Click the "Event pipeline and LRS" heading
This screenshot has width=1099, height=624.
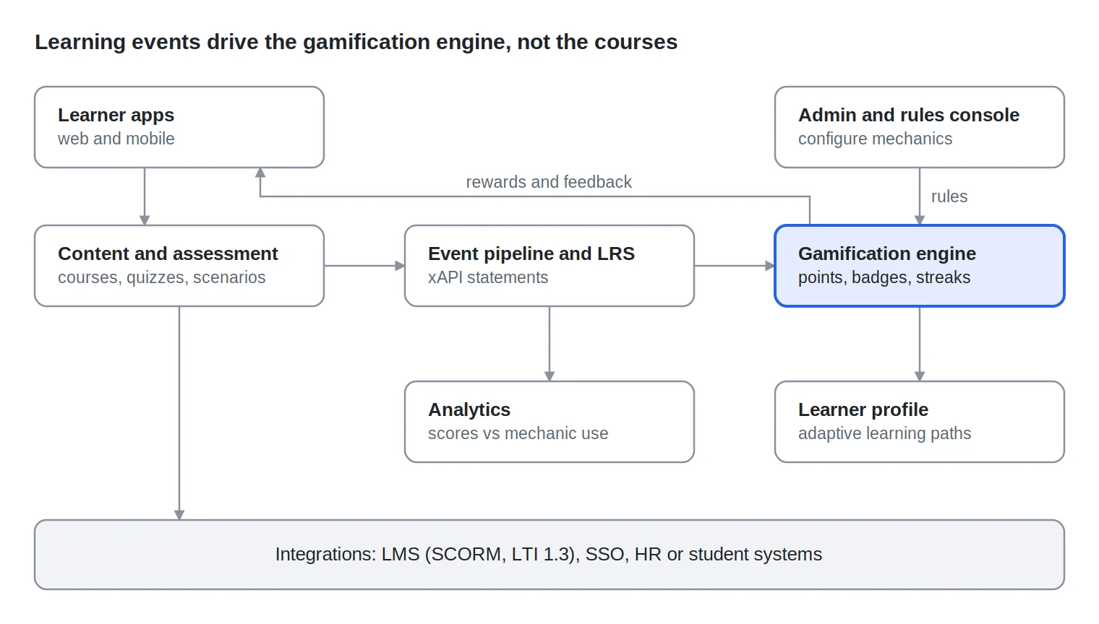(531, 253)
